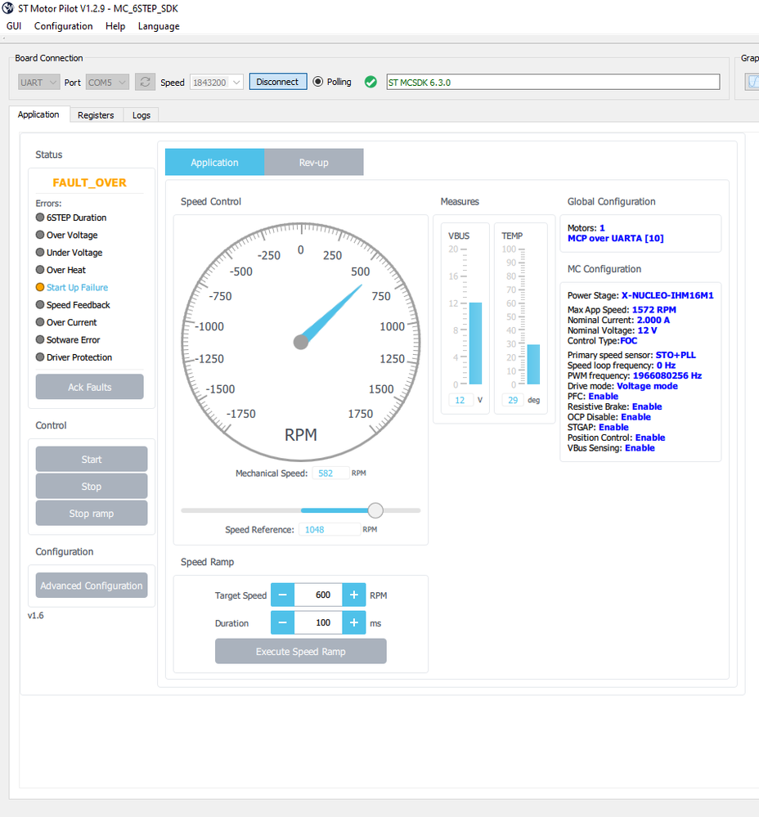759x817 pixels.
Task: Open the COM5 port dropdown
Action: pos(107,83)
